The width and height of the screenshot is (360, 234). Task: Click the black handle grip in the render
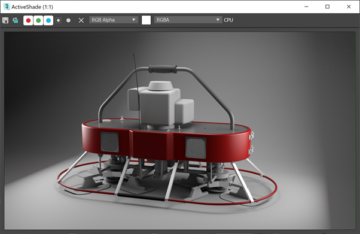point(163,69)
